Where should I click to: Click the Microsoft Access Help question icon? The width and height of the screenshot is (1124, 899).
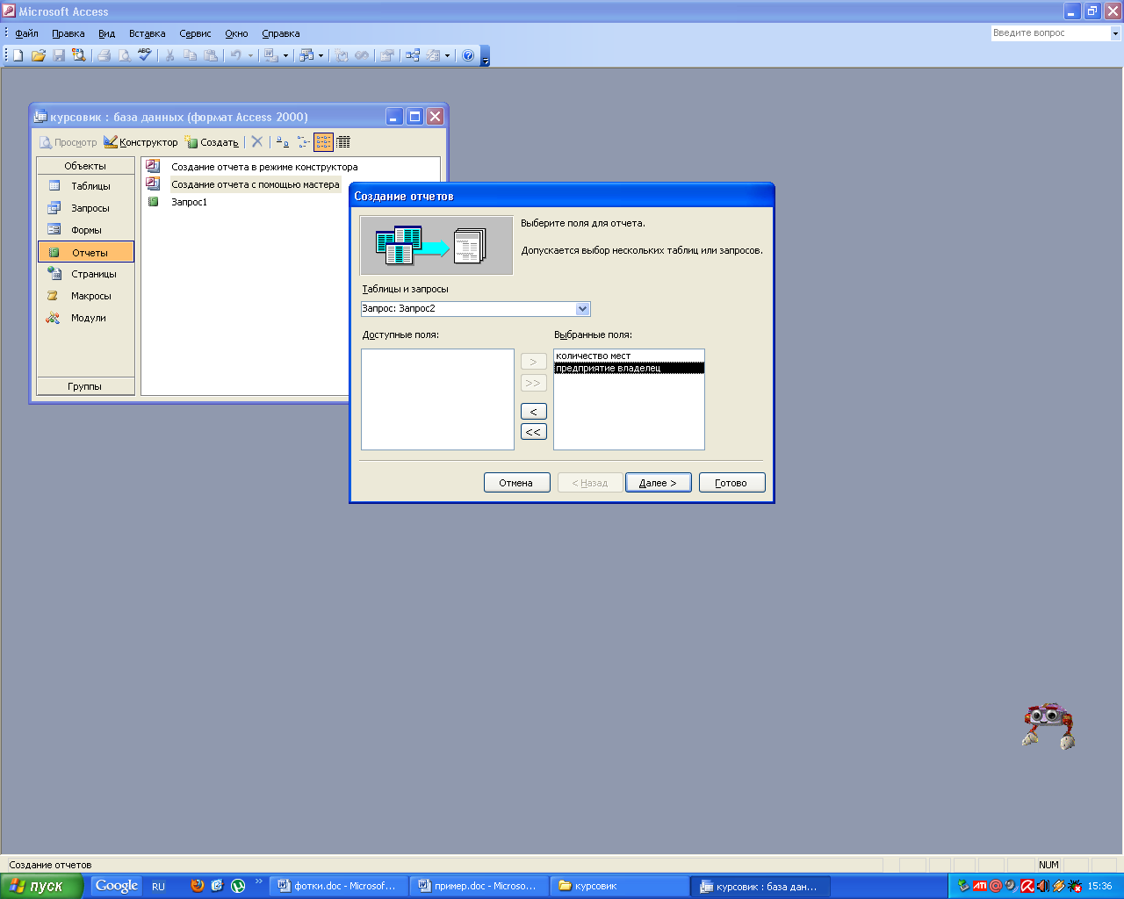point(468,55)
